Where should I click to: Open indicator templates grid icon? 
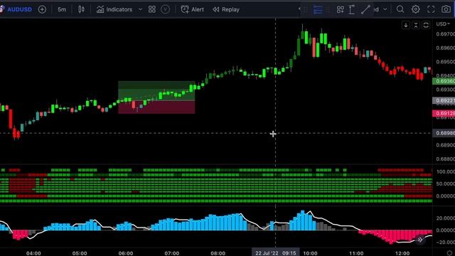coord(152,9)
